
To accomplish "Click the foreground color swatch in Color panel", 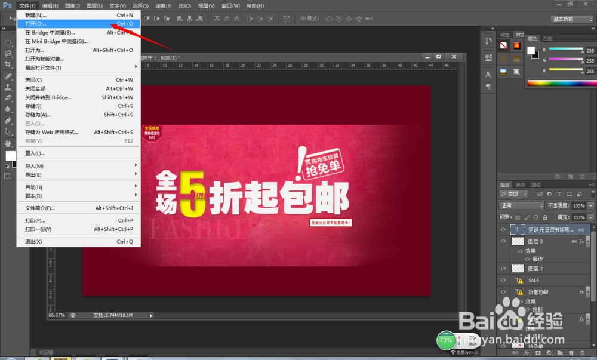I will coord(531,51).
